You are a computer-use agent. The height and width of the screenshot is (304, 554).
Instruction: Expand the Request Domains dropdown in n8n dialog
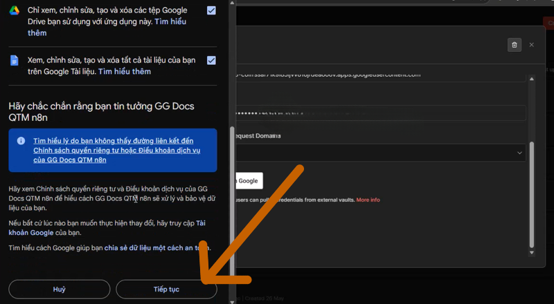381,153
